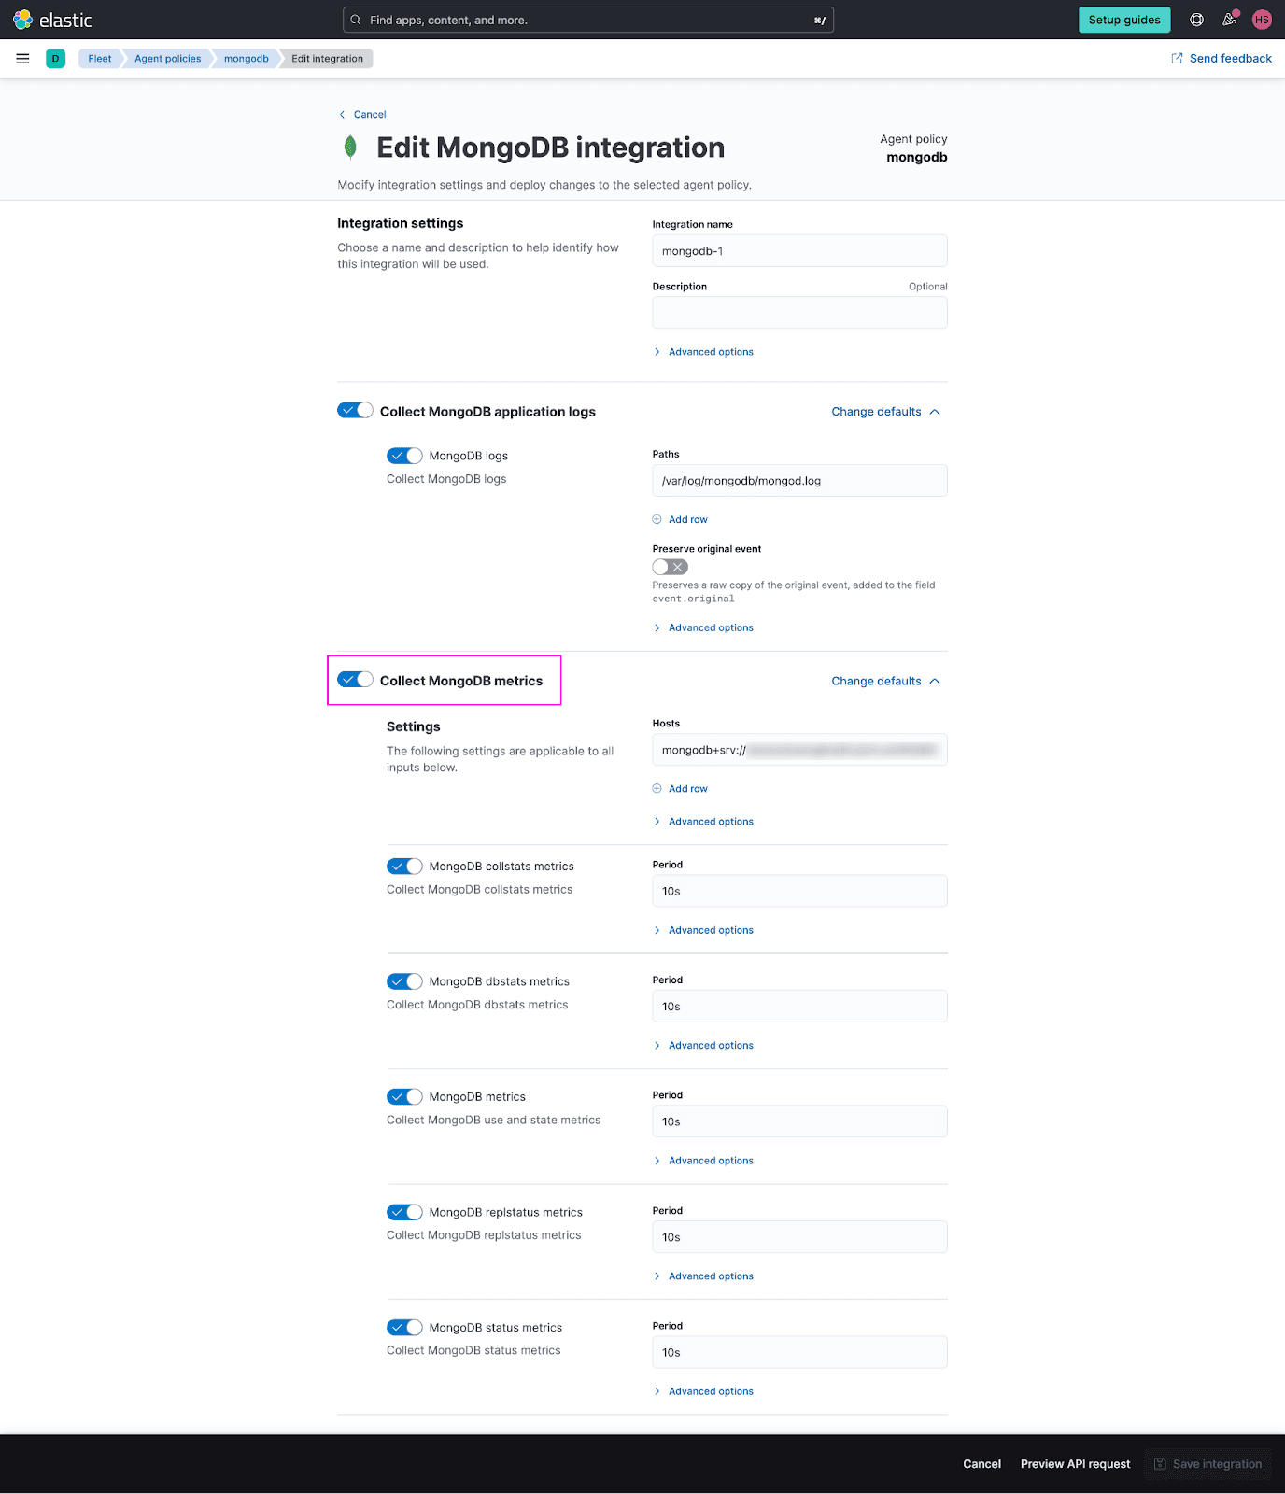This screenshot has height=1494, width=1285.
Task: Disable Collect MongoDB application logs toggle
Action: tap(355, 411)
